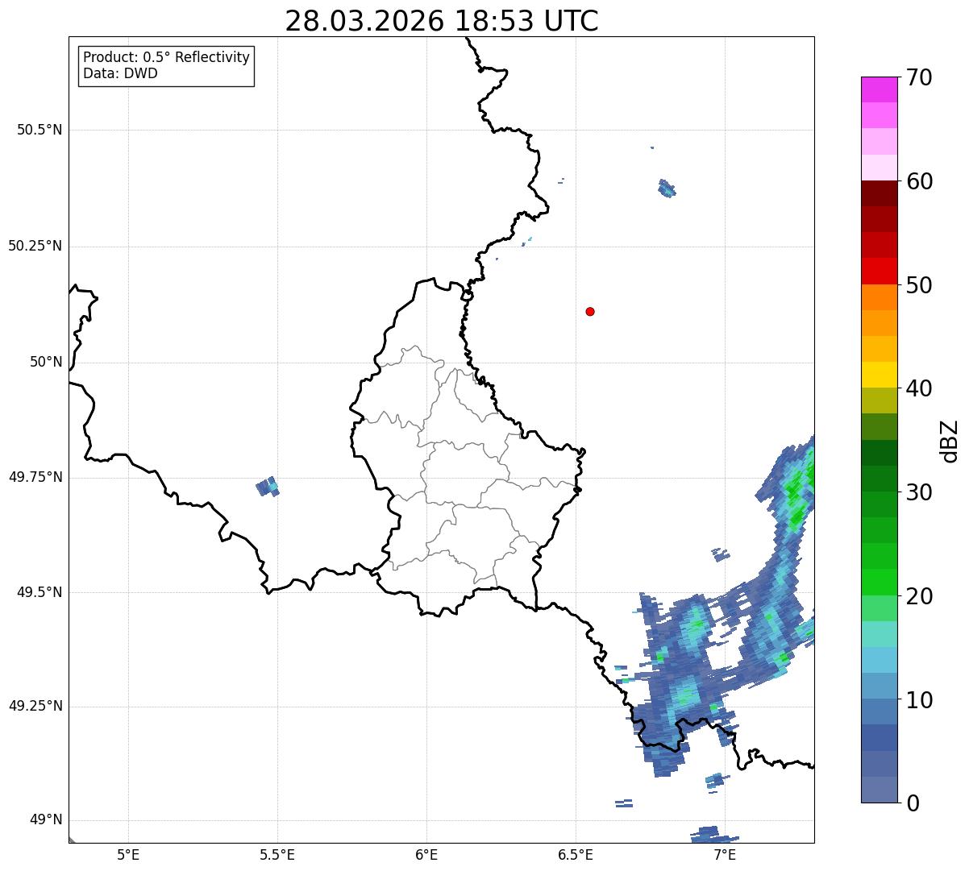Click the magenta top colorbar segment
The image size is (969, 871).
(879, 89)
